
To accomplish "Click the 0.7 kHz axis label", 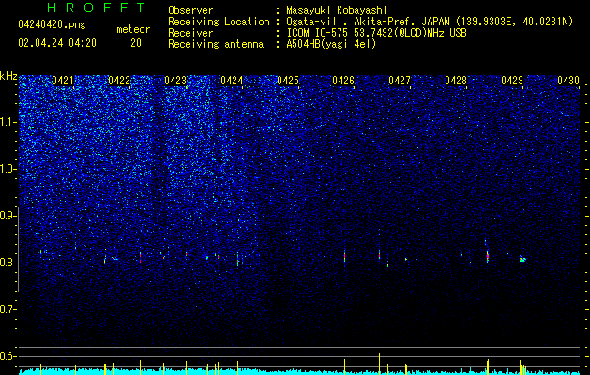I will [8, 309].
